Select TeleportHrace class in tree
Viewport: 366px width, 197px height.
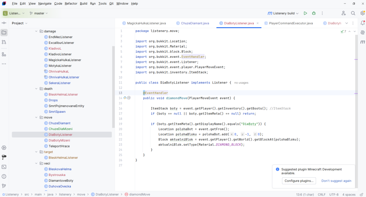pyautogui.click(x=59, y=146)
